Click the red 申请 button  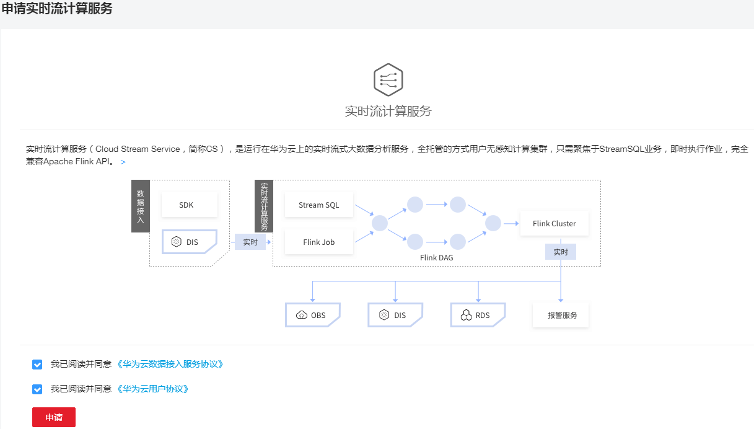point(54,417)
